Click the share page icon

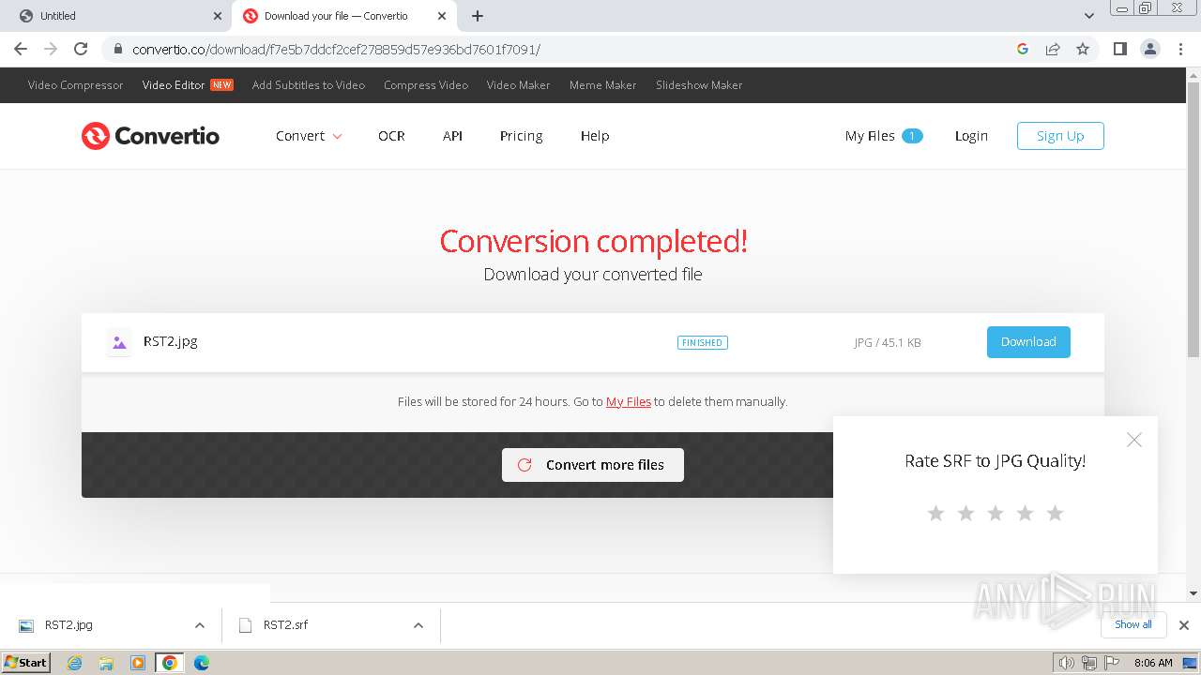1053,49
